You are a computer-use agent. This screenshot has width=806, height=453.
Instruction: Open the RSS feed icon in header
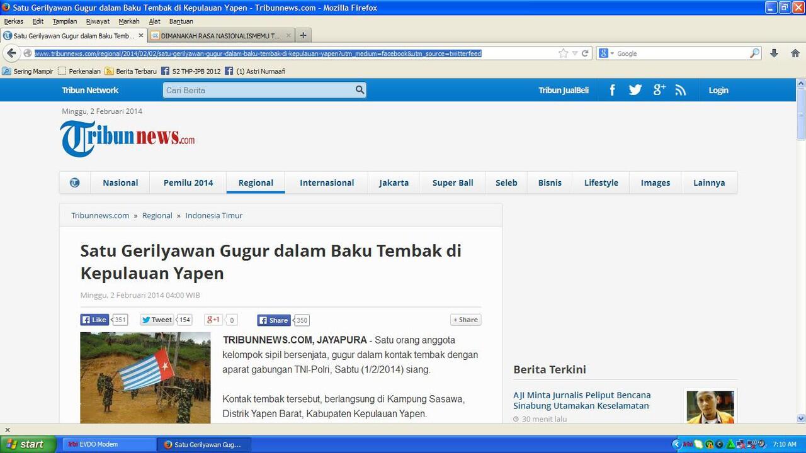click(x=681, y=90)
